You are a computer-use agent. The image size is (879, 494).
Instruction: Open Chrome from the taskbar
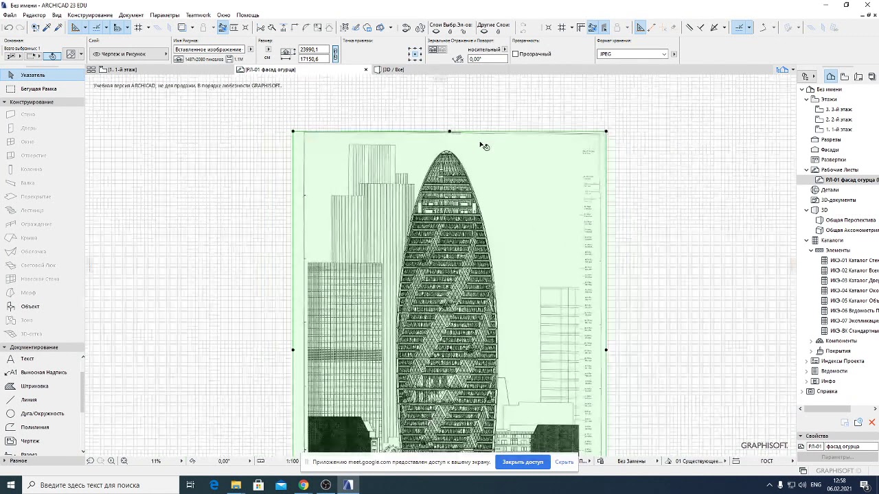tap(303, 485)
